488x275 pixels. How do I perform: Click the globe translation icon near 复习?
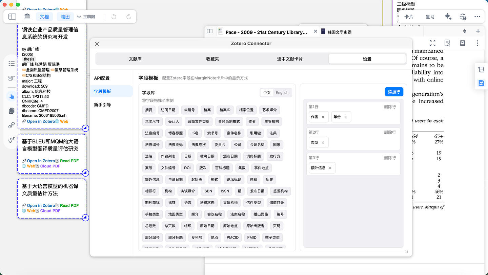(463, 17)
